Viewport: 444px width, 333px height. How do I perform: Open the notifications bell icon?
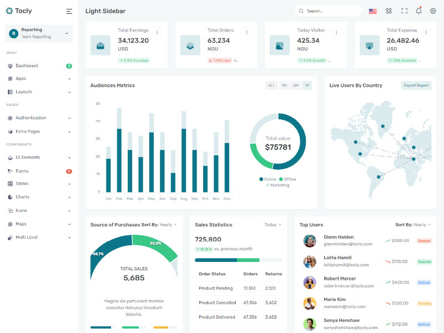418,11
